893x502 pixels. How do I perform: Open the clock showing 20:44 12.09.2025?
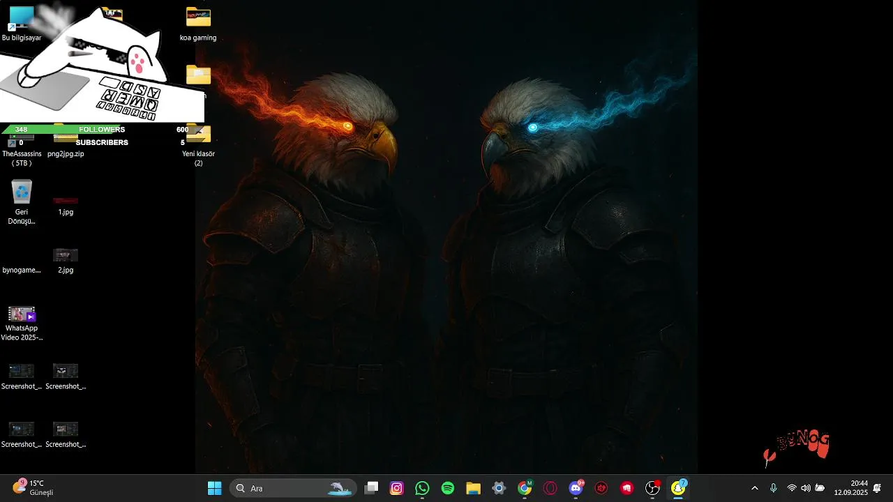[x=850, y=488]
